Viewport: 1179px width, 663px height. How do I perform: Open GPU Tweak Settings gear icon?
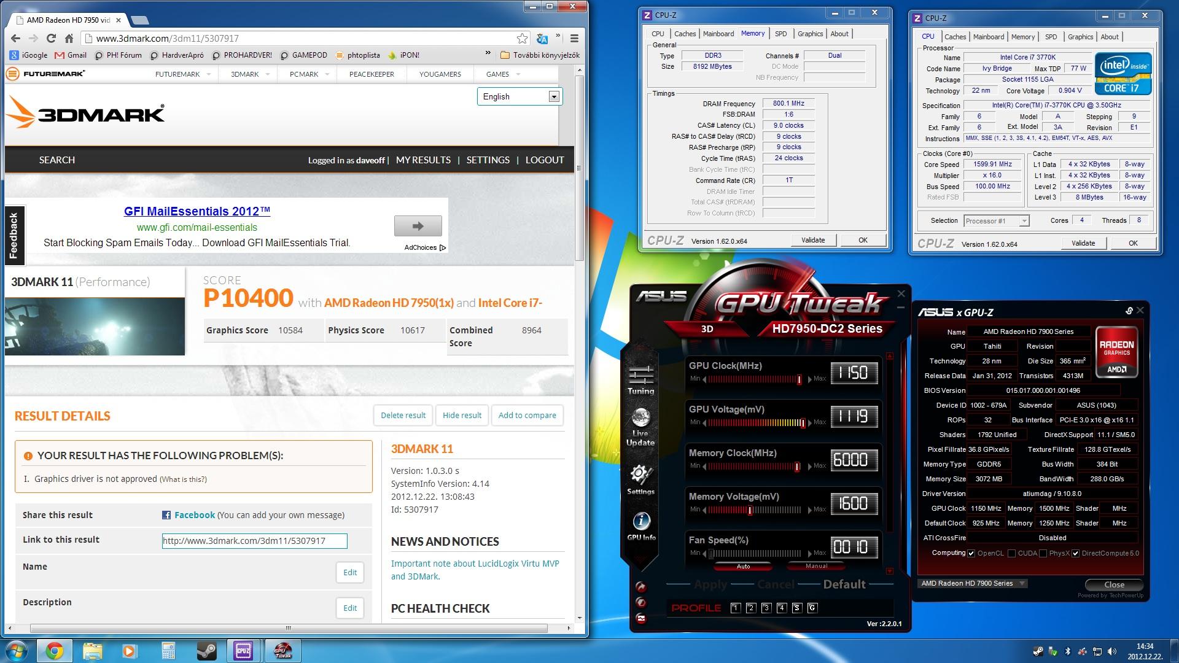coord(640,475)
